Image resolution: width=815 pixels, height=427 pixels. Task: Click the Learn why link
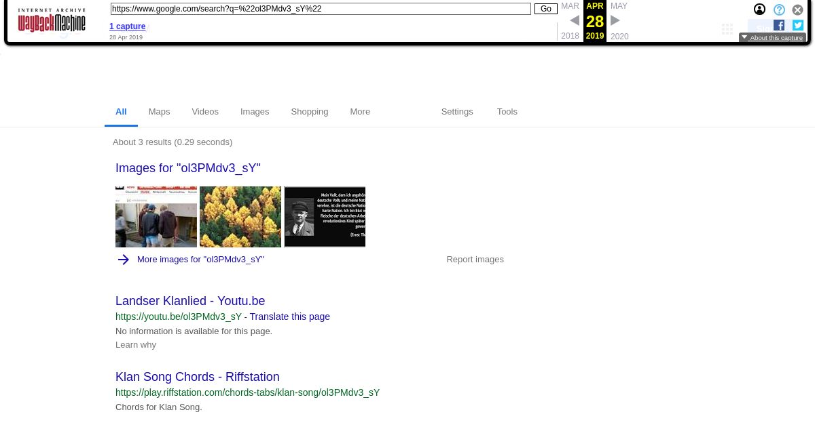(x=136, y=345)
